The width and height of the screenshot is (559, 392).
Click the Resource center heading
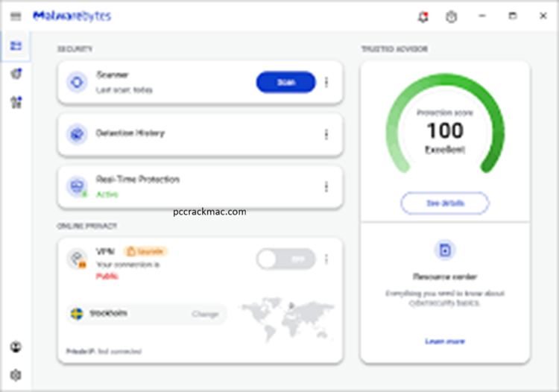[x=445, y=276]
